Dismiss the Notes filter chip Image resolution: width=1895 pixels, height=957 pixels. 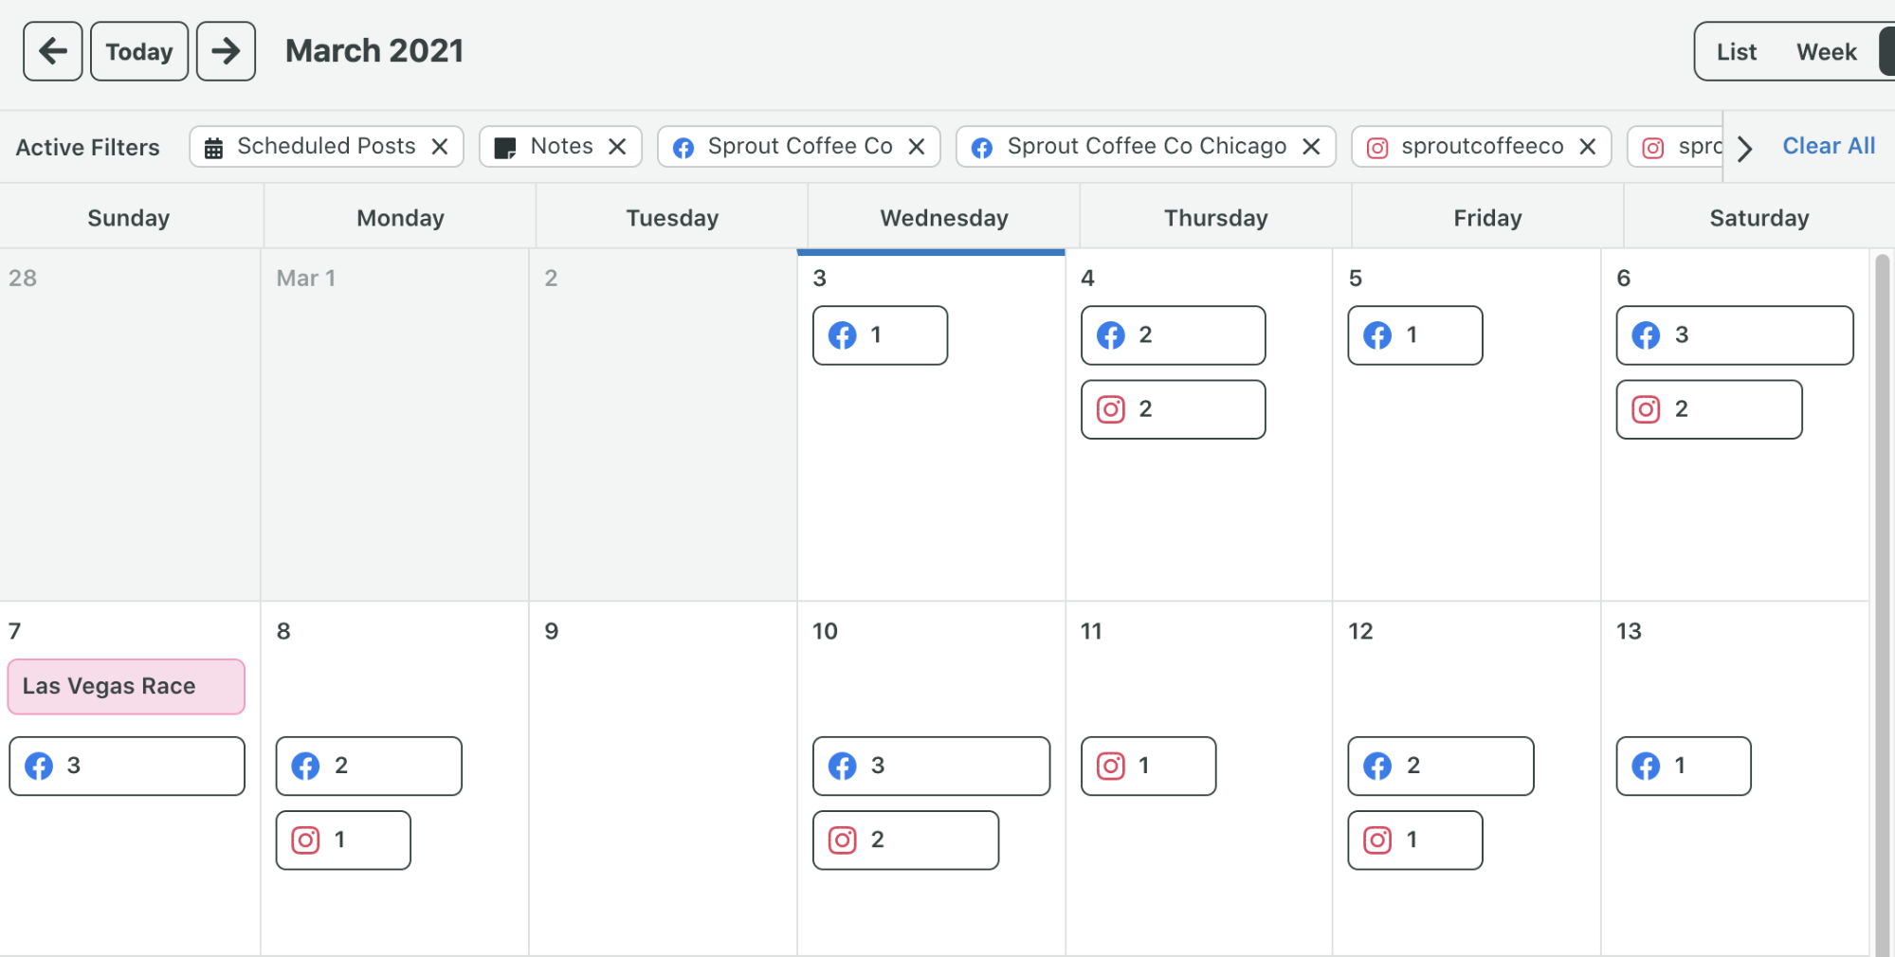617,146
